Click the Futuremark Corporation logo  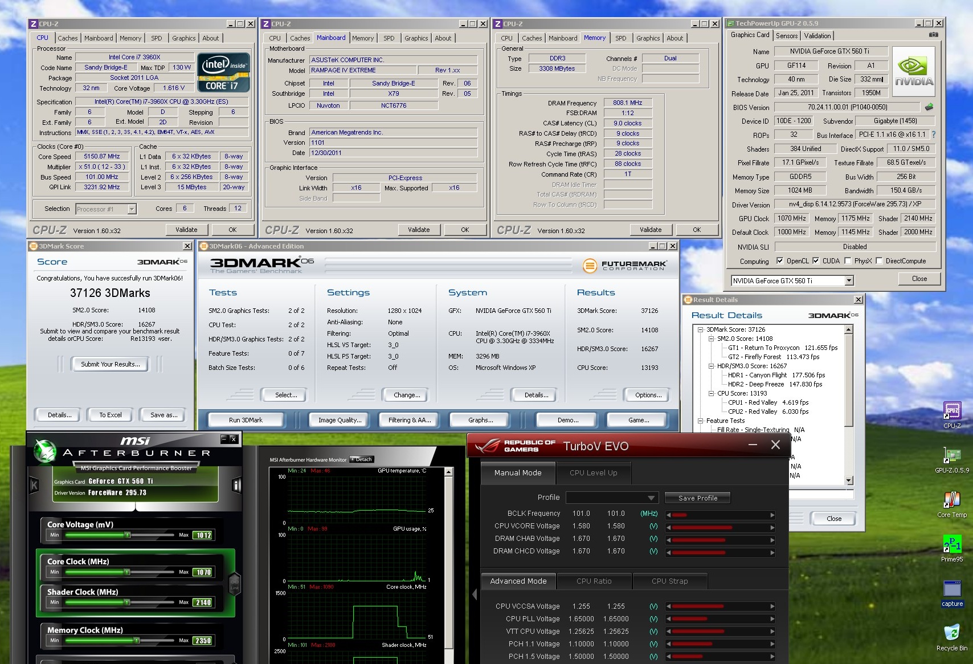point(624,266)
